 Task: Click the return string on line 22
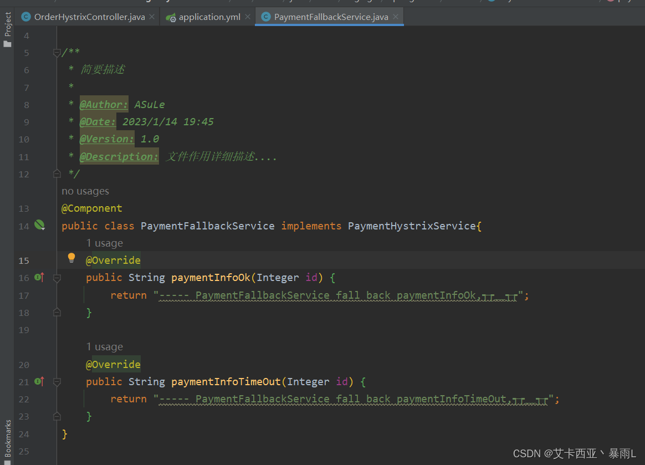point(354,399)
